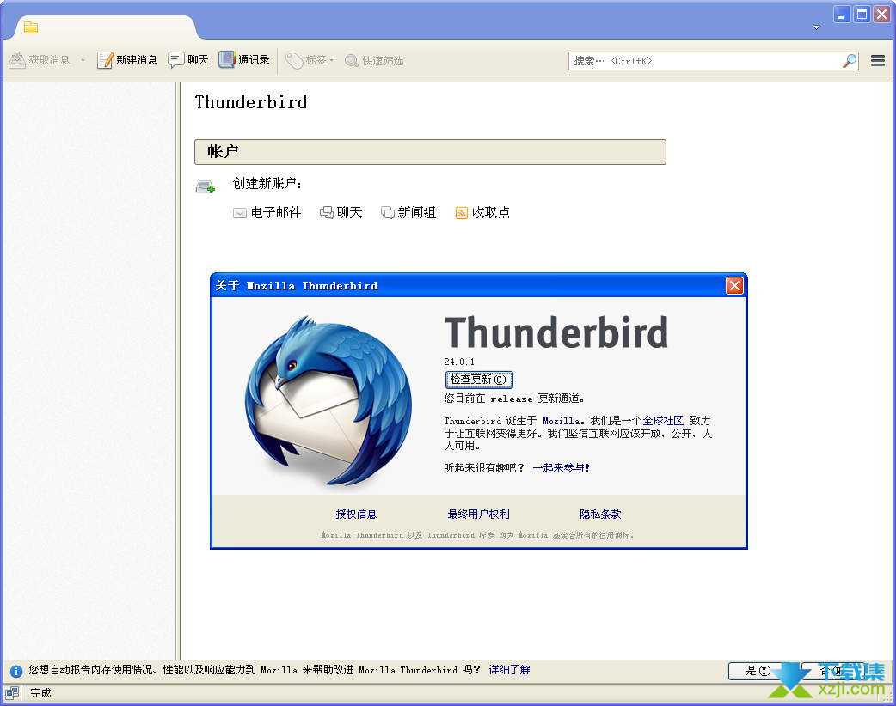Image resolution: width=896 pixels, height=706 pixels.
Task: Compose a new message with 新建消息
Action: 127,60
